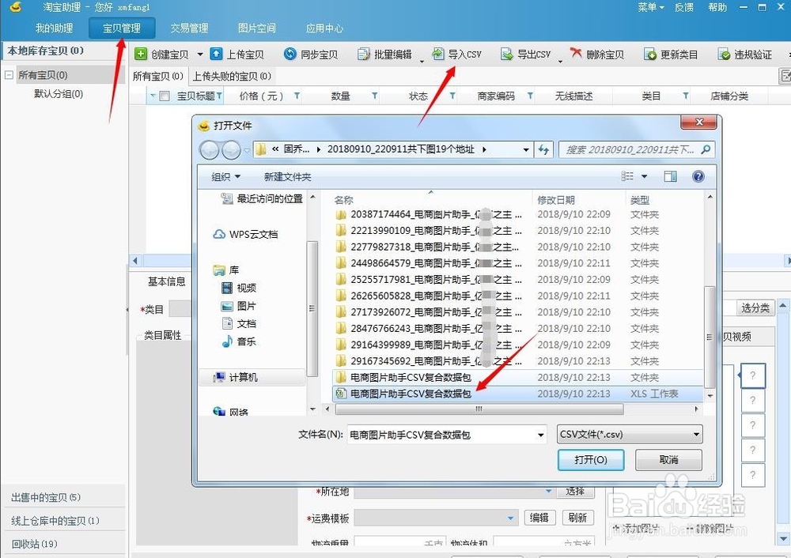Viewport: 791px width, 558px height.
Task: Click the 选分类 button
Action: (x=755, y=308)
